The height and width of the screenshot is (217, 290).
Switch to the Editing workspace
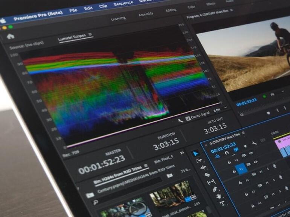pos(171,11)
